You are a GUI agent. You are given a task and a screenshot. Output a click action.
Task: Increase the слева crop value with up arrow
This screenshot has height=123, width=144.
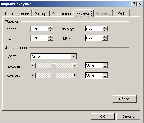[51, 28]
